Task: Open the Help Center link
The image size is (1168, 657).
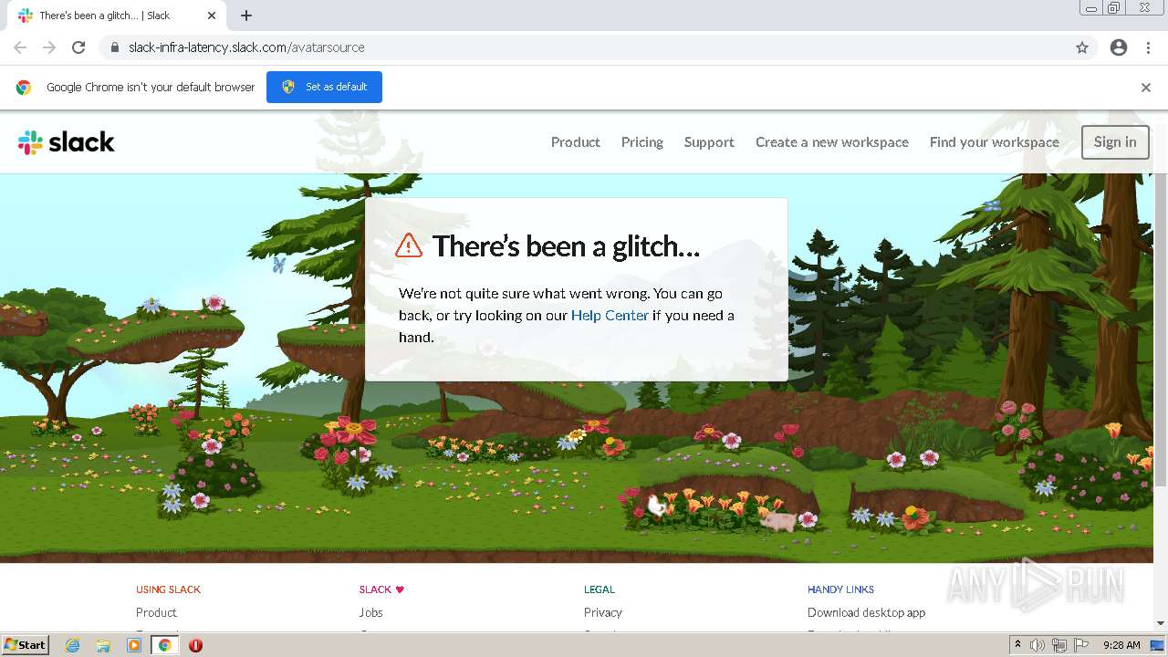Action: (x=610, y=316)
